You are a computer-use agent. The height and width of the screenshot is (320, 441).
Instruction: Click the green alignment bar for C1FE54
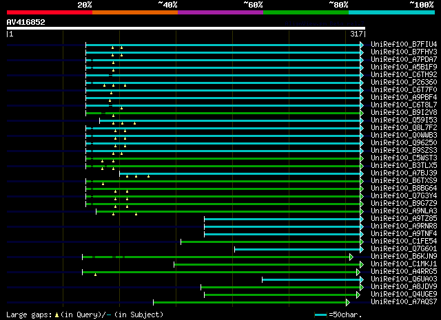pos(271,242)
